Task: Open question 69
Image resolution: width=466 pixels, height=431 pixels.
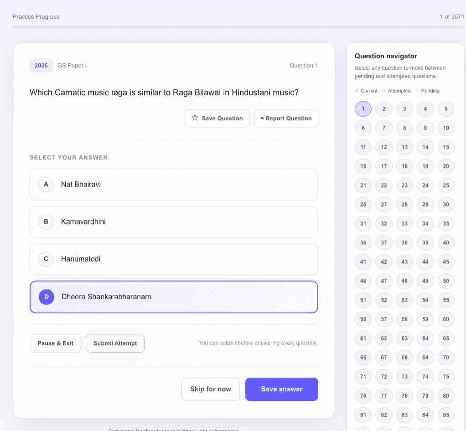Action: point(425,358)
